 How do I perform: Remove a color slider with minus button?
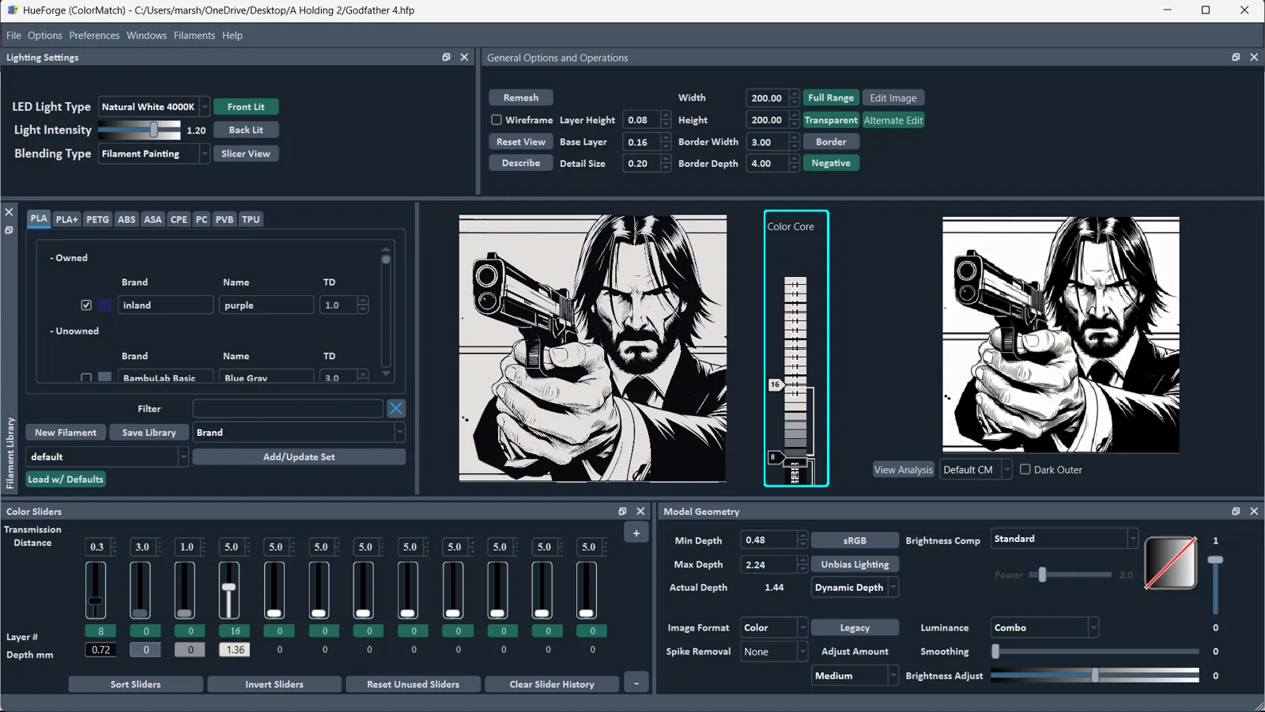pyautogui.click(x=636, y=683)
